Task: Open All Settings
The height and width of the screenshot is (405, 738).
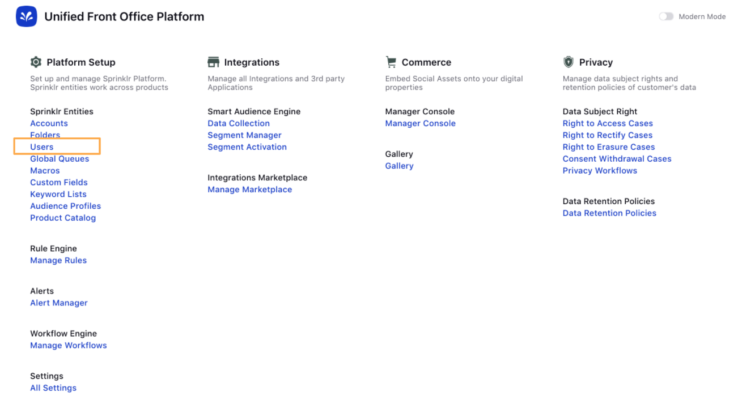Action: click(x=53, y=388)
